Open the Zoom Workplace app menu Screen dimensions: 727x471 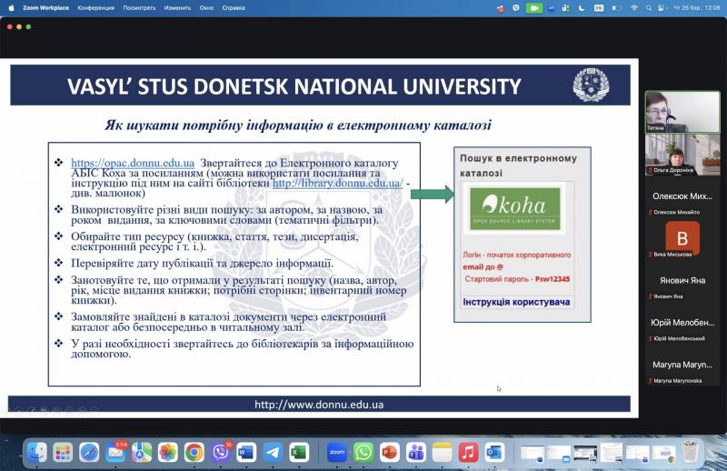coord(45,7)
